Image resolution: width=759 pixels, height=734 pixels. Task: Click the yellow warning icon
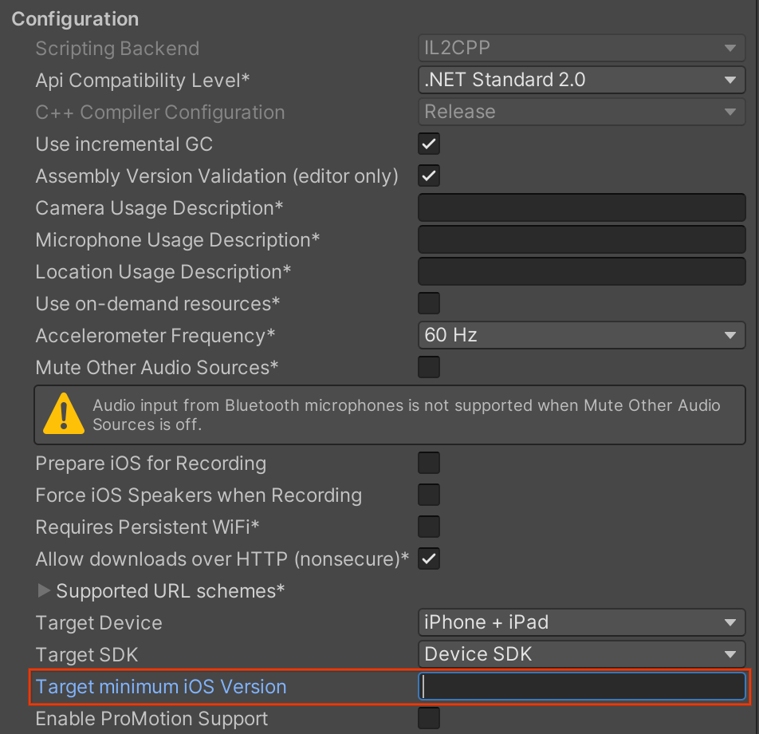click(63, 414)
